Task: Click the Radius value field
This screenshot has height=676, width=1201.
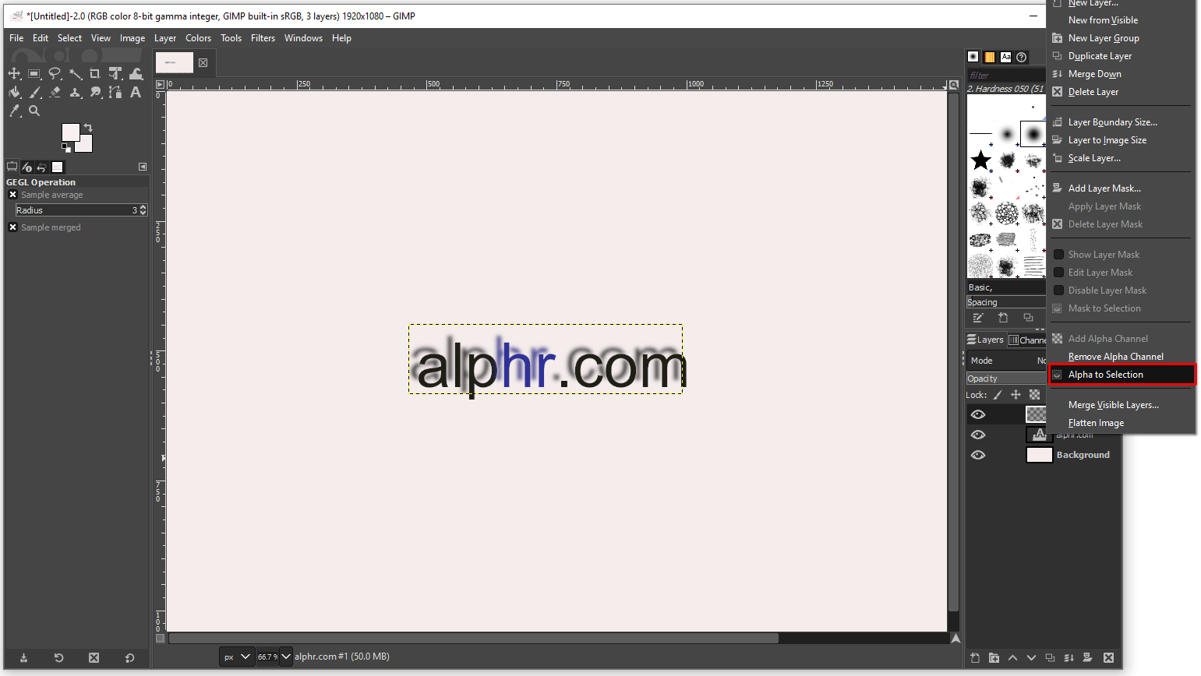Action: pyautogui.click(x=76, y=210)
